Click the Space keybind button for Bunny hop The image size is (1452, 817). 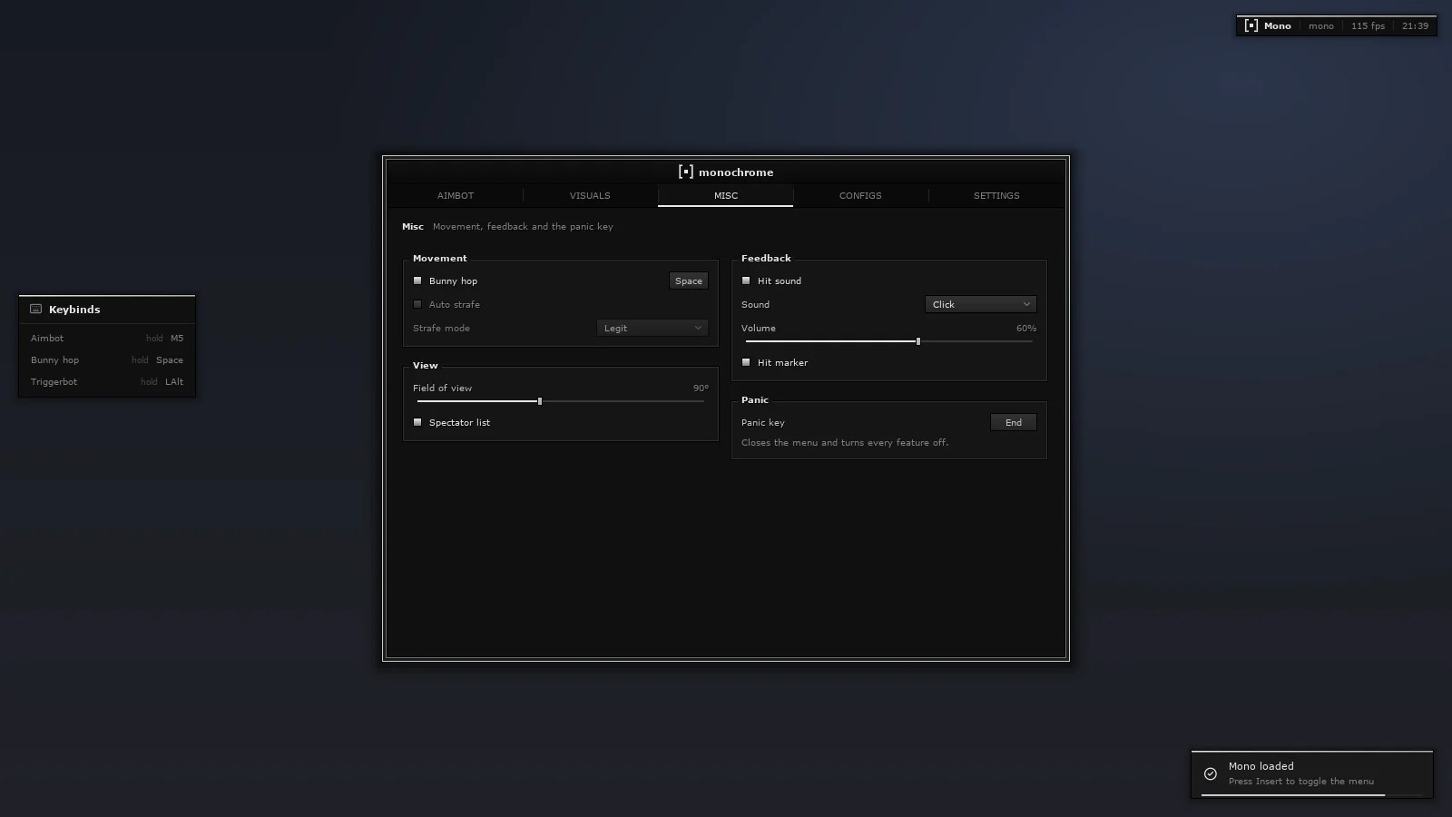coord(689,281)
